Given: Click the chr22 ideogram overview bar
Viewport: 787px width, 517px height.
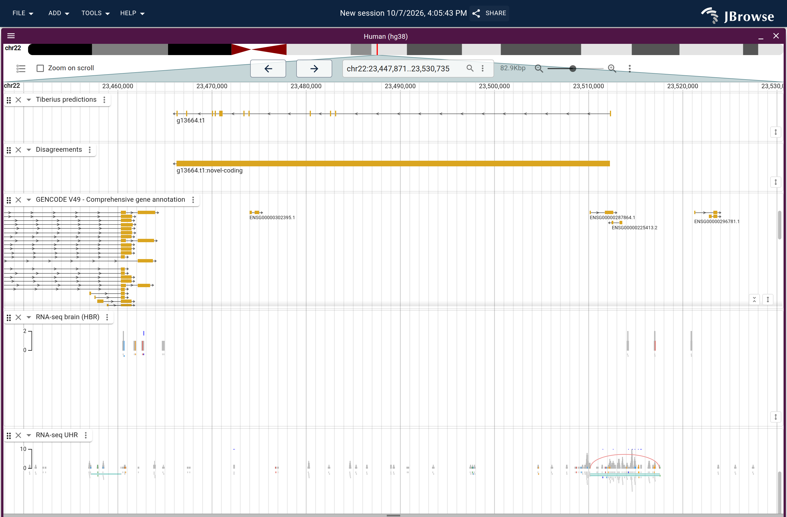Looking at the screenshot, I should [405, 49].
